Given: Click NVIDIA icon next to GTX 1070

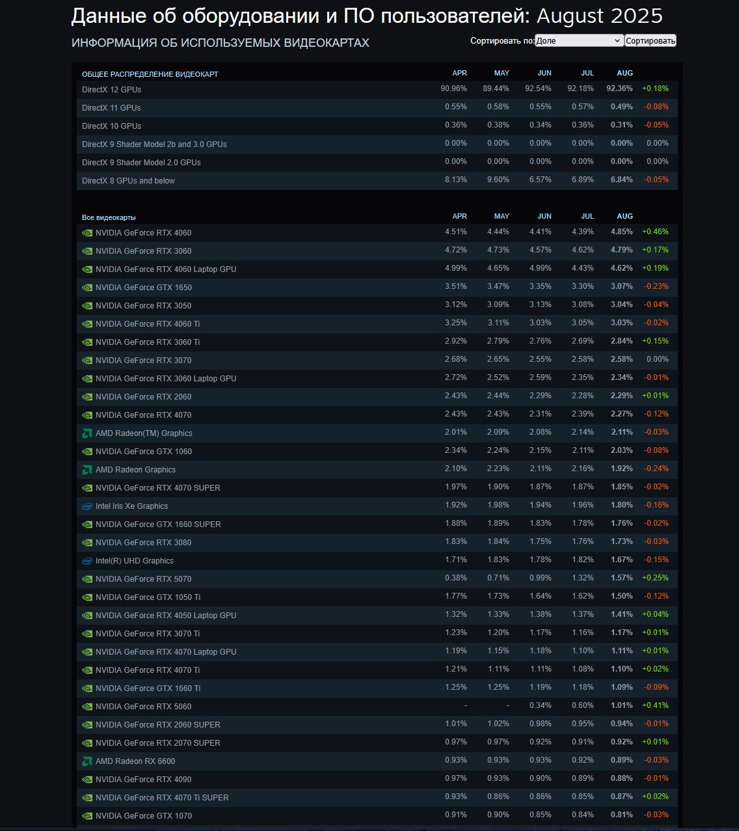Looking at the screenshot, I should (x=87, y=815).
